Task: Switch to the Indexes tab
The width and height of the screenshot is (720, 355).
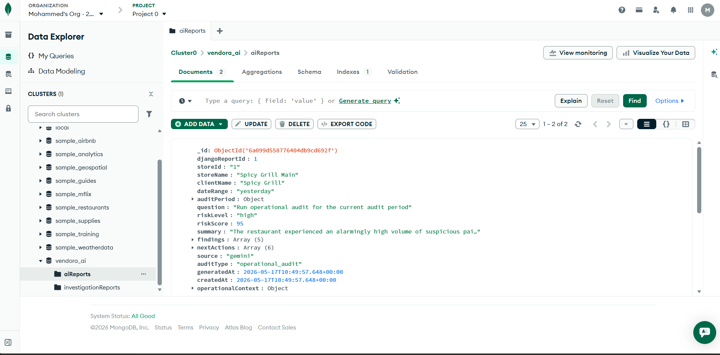Action: (354, 72)
